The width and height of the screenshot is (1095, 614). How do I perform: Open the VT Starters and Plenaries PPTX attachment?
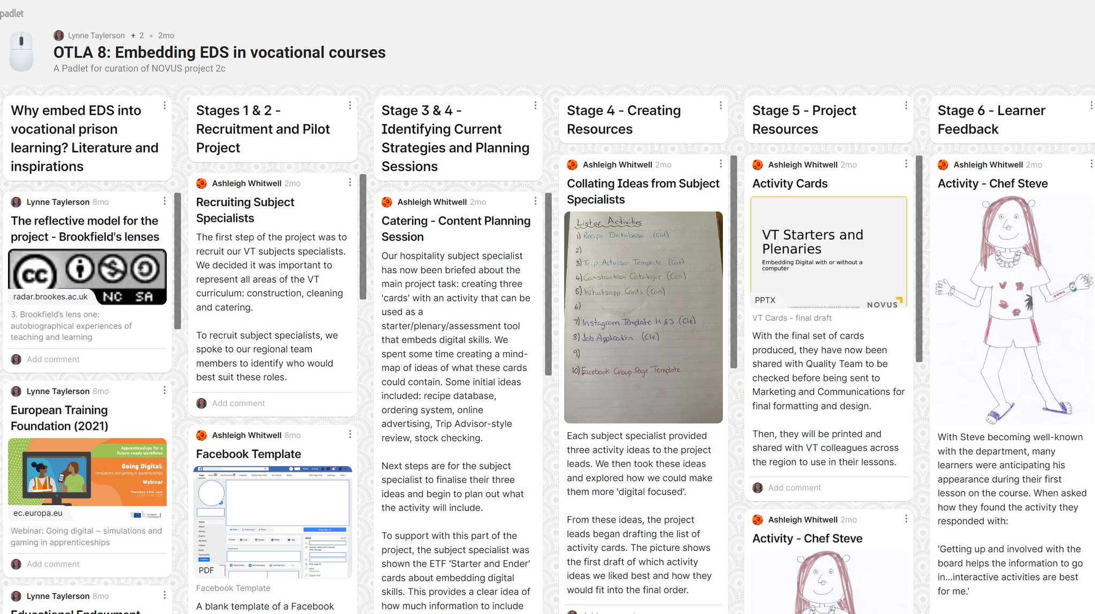(x=828, y=252)
